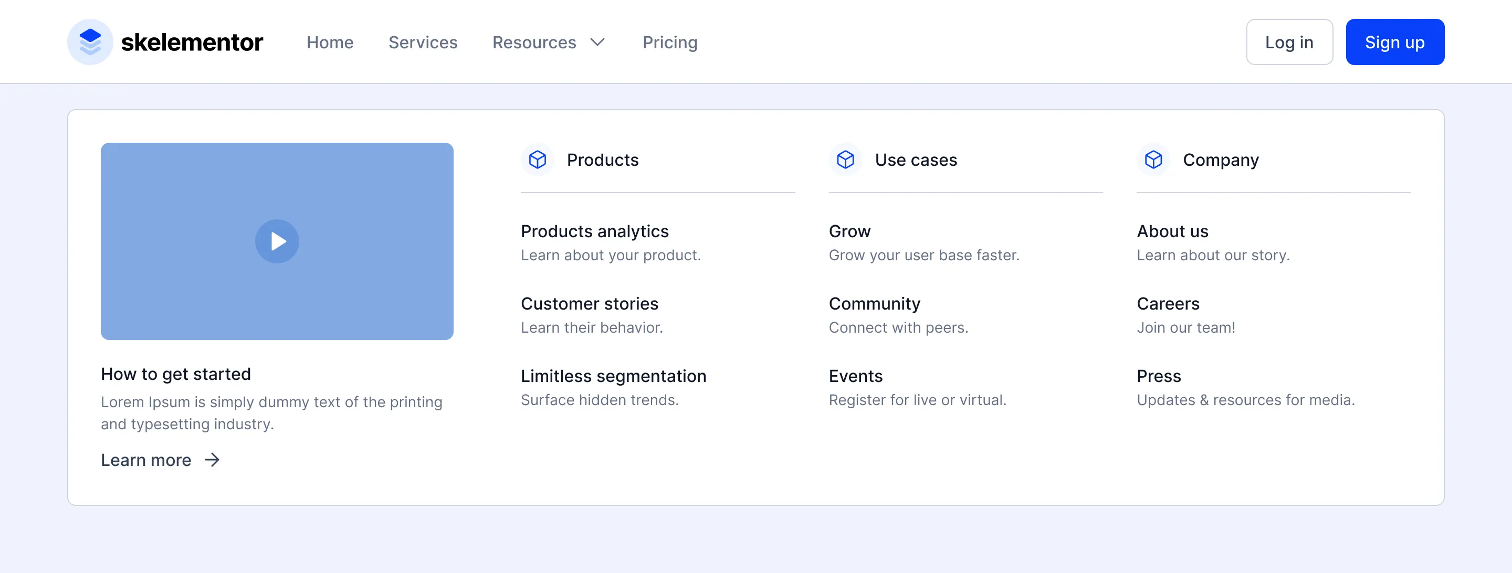This screenshot has height=573, width=1512.
Task: Click the arrow icon after Learn more
Action: [212, 460]
